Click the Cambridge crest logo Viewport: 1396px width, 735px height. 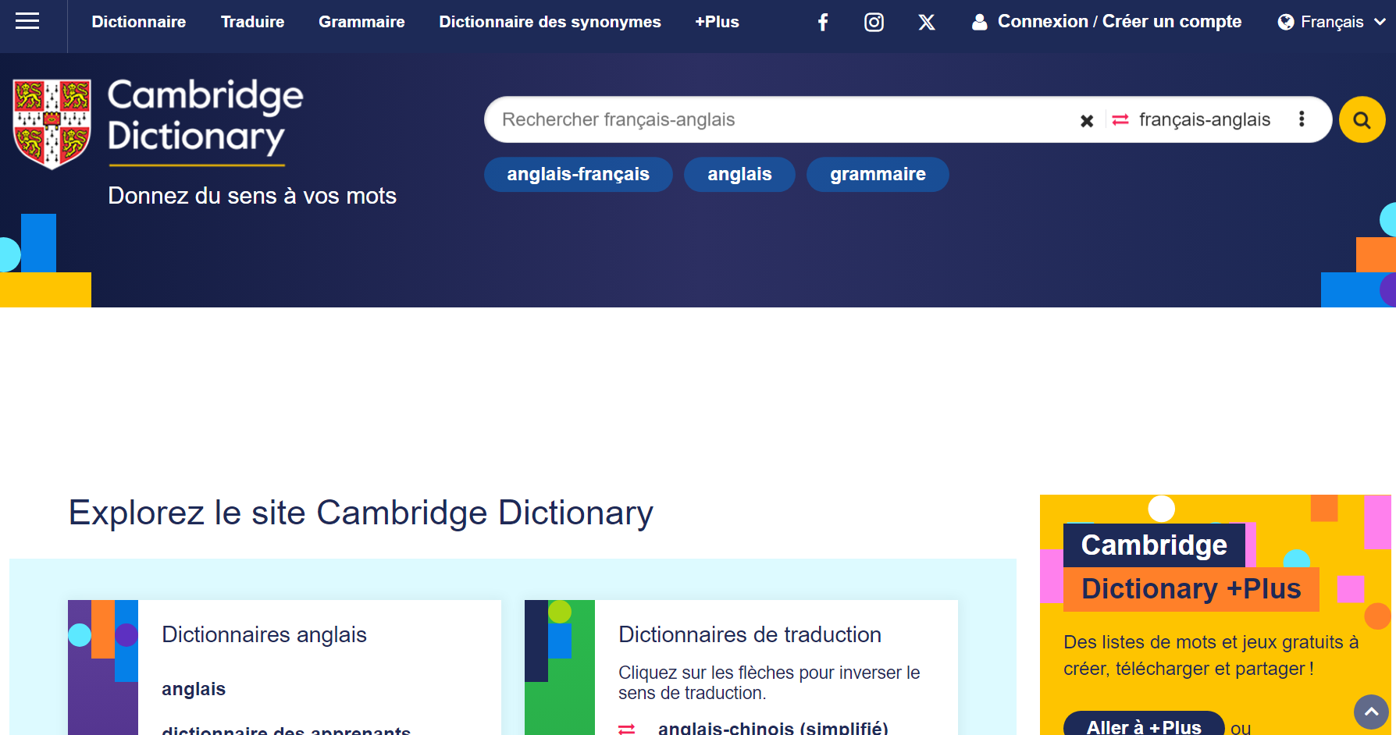point(52,123)
